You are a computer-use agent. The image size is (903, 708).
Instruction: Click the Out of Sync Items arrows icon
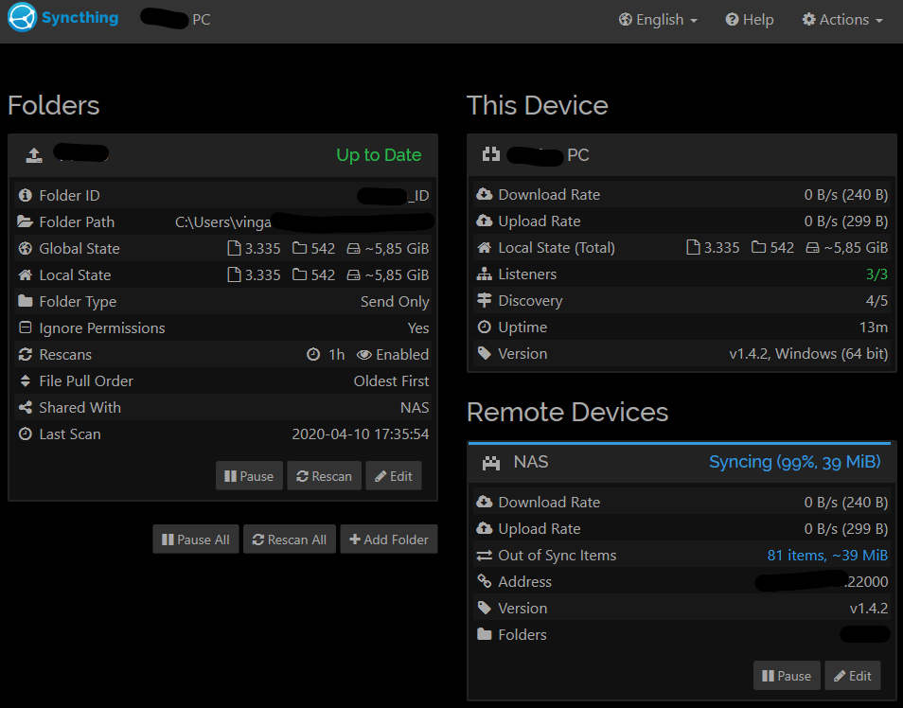click(x=485, y=555)
